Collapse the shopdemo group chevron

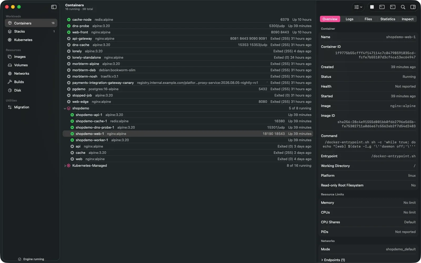65,108
